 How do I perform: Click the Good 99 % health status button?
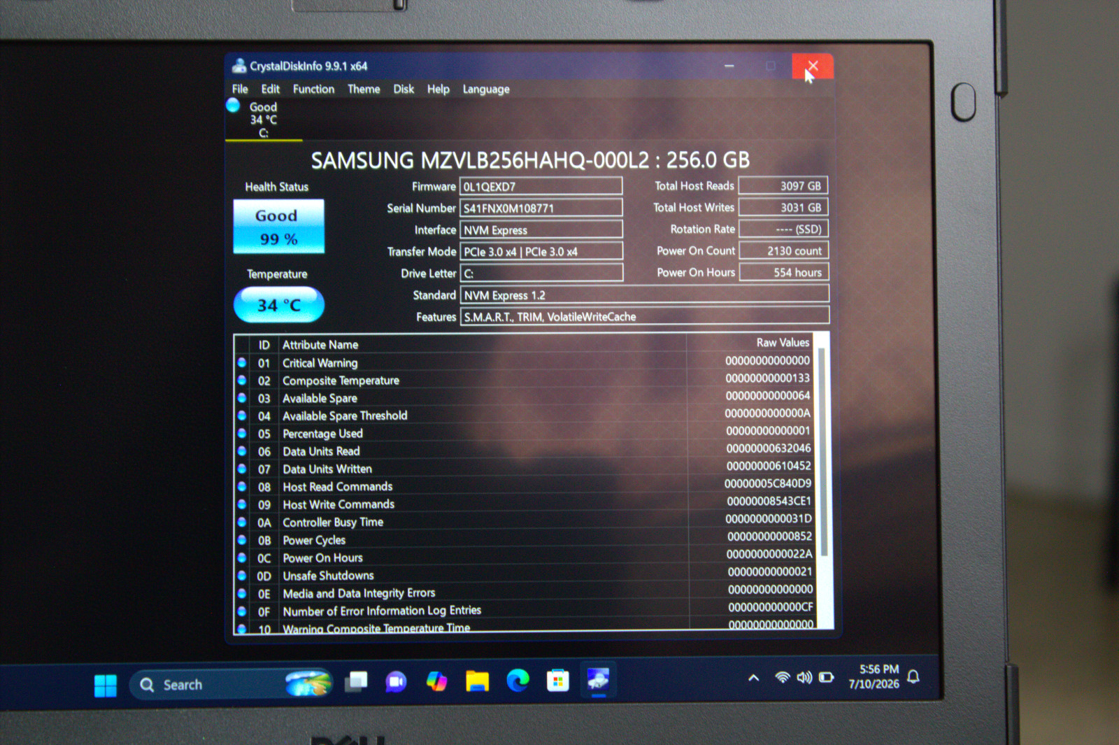point(278,227)
